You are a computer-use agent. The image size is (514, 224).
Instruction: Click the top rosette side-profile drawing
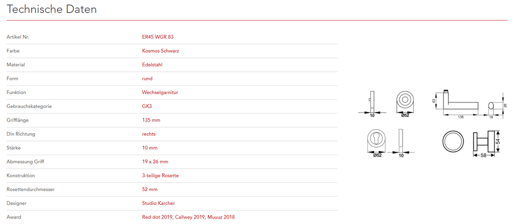371,100
